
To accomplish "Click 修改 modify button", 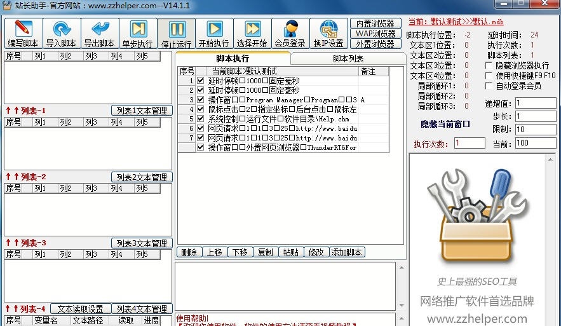I will pos(316,252).
